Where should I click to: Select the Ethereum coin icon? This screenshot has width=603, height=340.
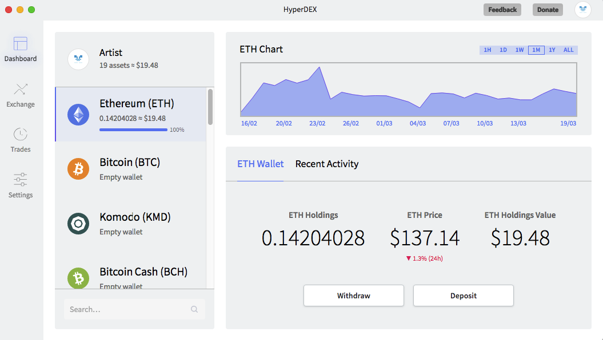tap(78, 115)
